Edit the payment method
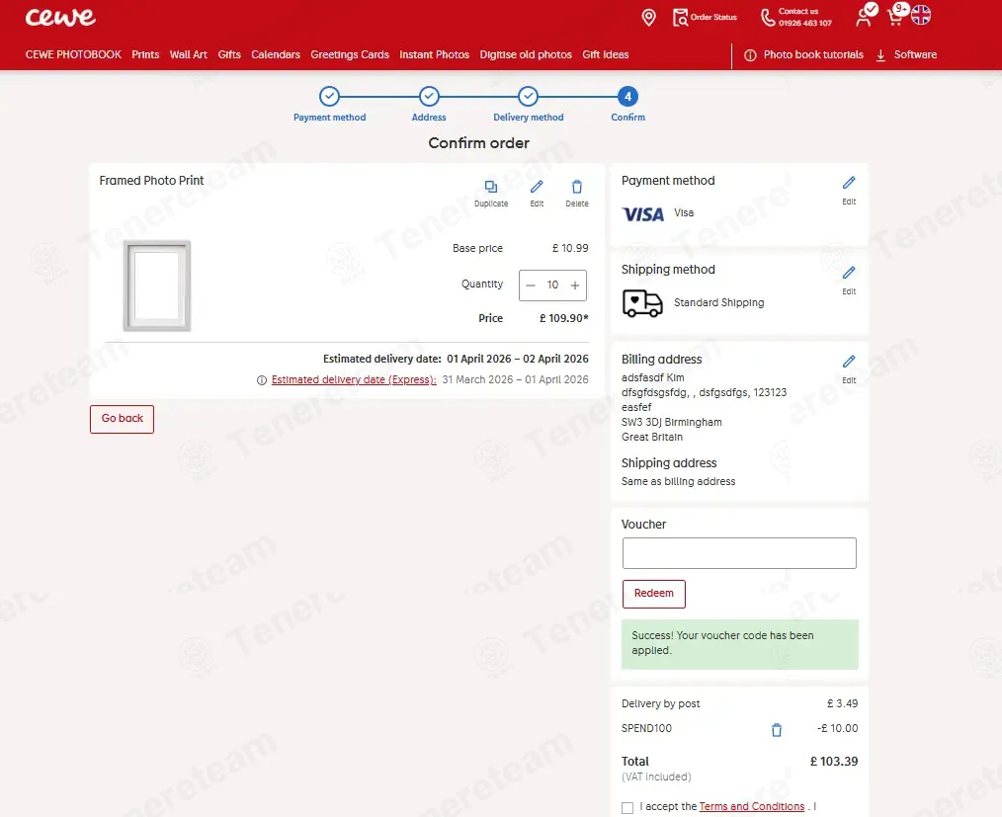Screen dimensions: 1002x817 (x=849, y=190)
